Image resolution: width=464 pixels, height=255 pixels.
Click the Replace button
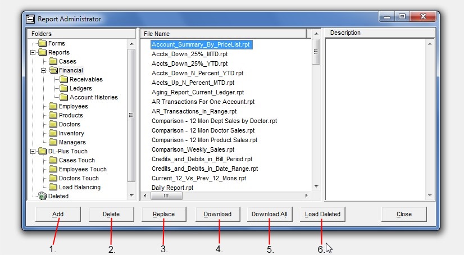click(163, 214)
